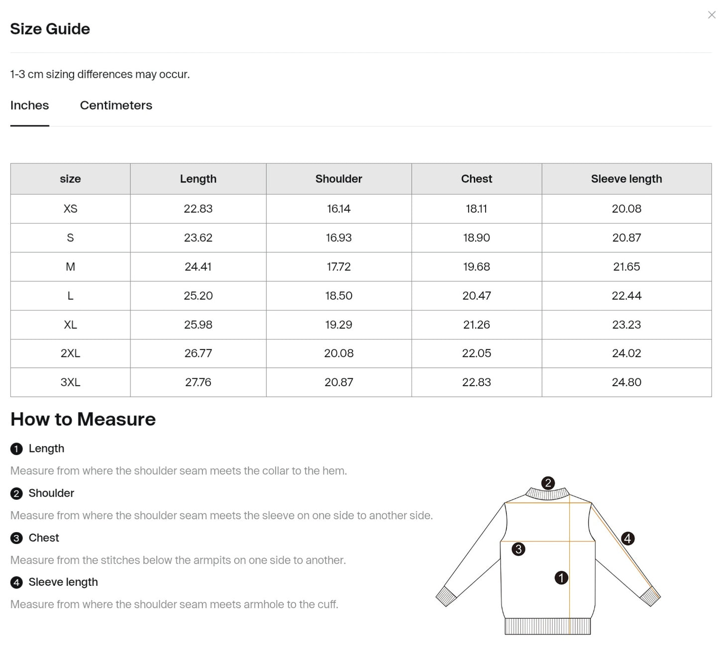
Task: Click the Length marker ❶ on the sweater diagram
Action: tap(561, 577)
